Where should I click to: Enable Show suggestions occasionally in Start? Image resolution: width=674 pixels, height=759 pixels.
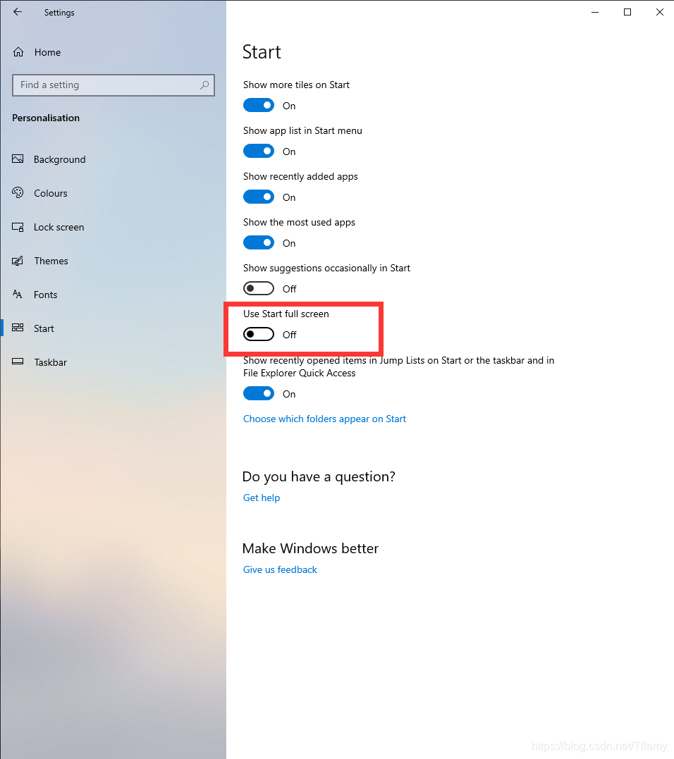point(259,288)
